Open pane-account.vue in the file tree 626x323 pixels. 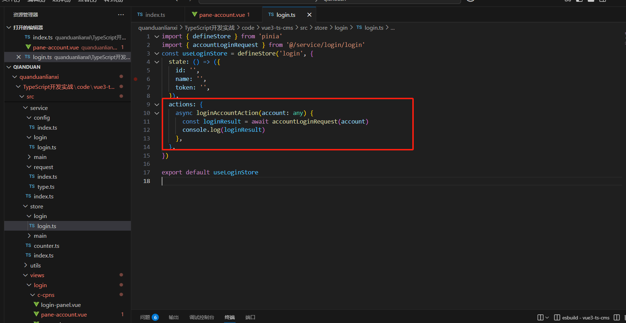click(64, 315)
